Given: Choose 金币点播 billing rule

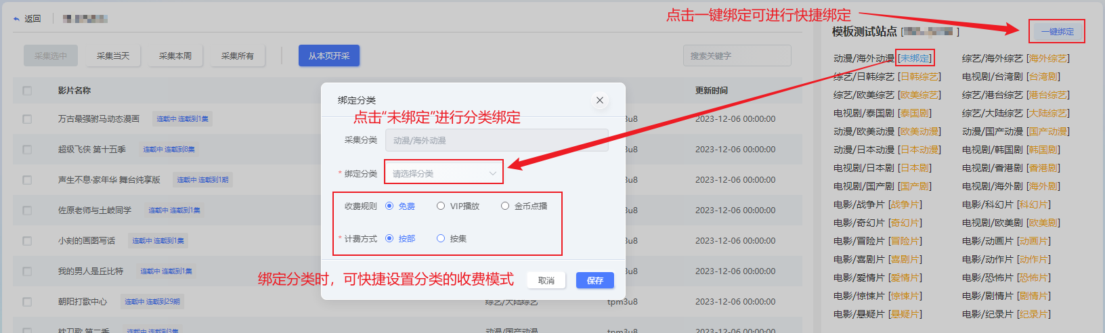Looking at the screenshot, I should click(505, 206).
